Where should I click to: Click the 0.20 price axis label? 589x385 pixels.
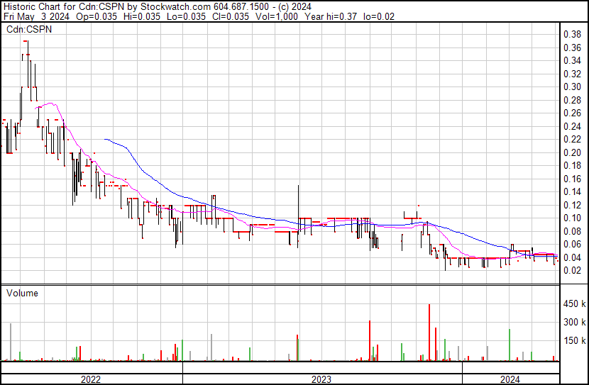(572, 152)
